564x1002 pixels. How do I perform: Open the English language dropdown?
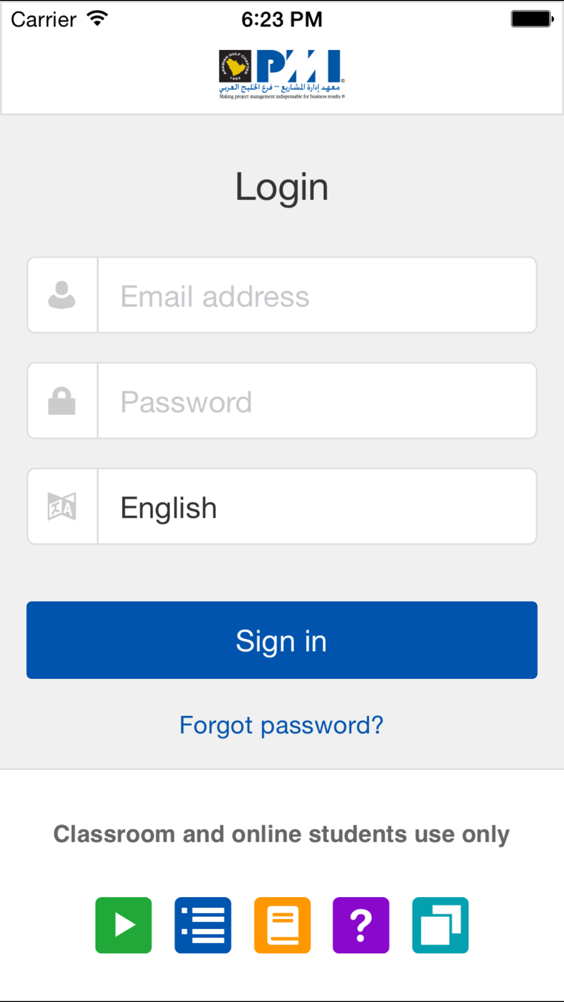click(x=317, y=506)
